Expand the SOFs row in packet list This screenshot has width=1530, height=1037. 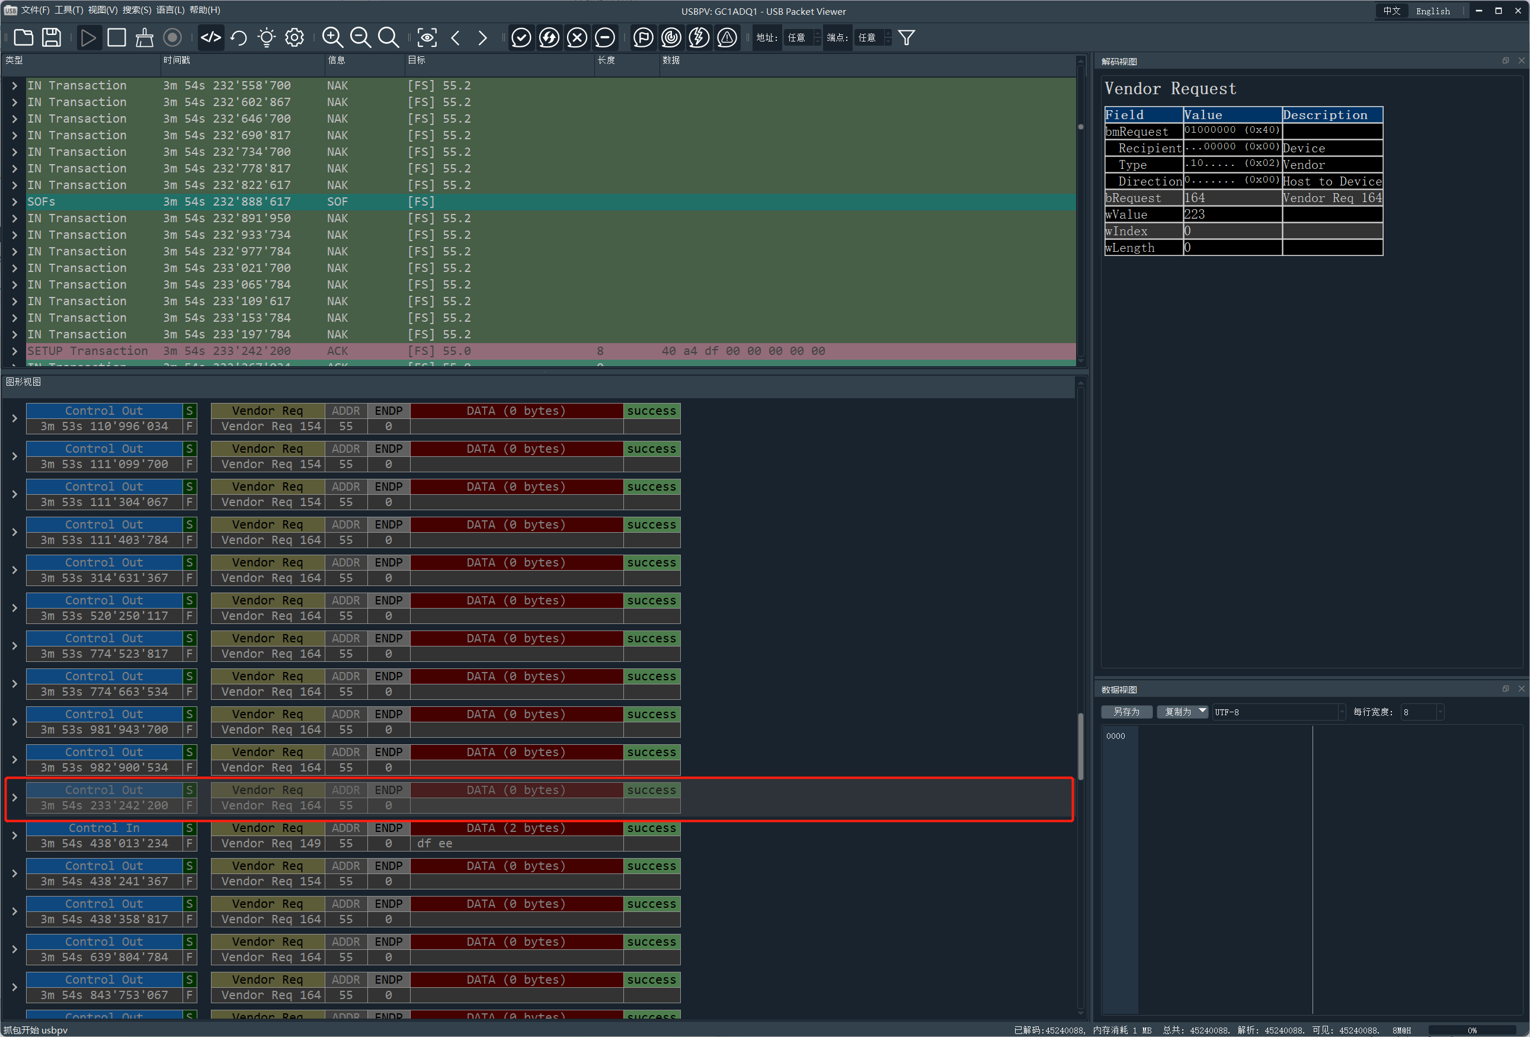coord(14,202)
